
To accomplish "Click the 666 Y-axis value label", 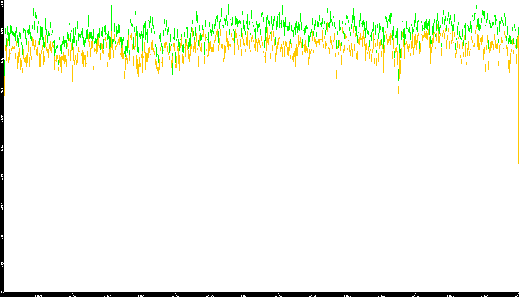I will tap(2, 264).
